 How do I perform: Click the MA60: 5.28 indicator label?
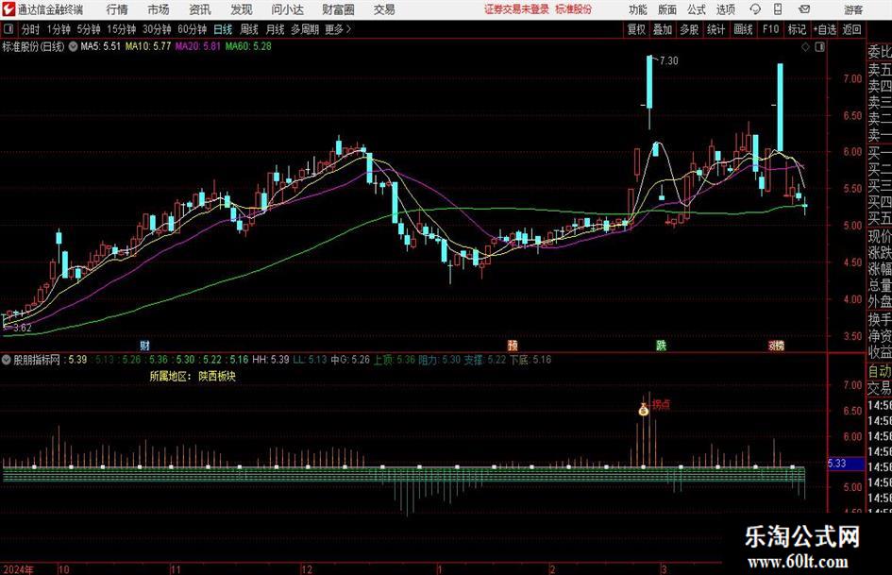point(248,46)
